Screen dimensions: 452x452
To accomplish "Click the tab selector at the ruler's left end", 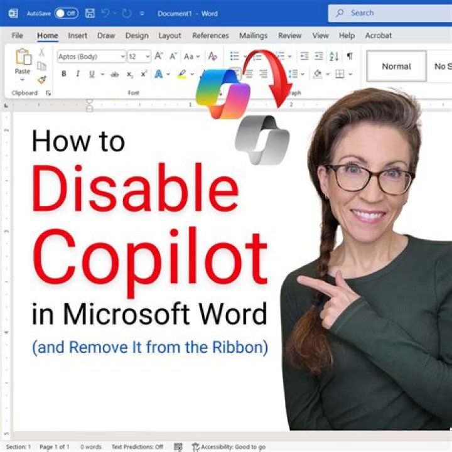I will pos(6,106).
